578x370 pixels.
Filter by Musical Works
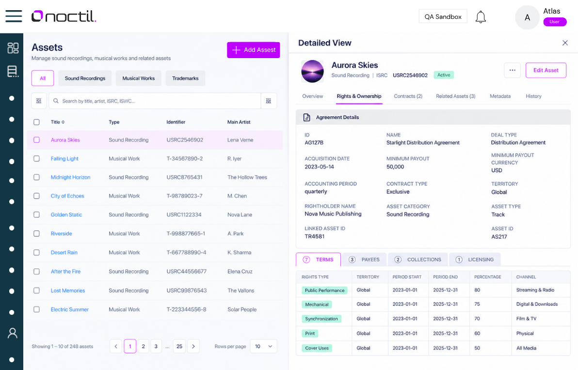(139, 78)
